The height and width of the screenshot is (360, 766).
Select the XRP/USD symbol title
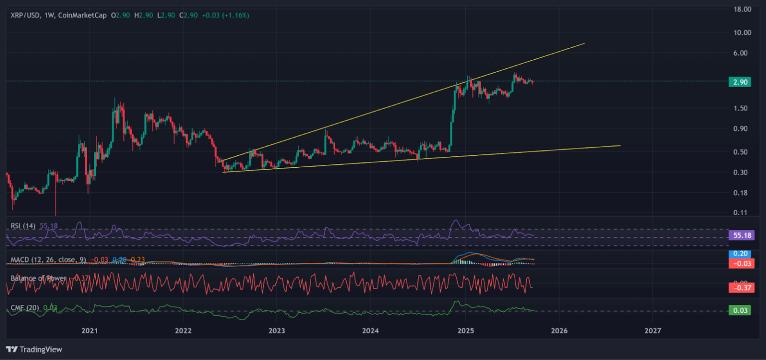coord(25,15)
